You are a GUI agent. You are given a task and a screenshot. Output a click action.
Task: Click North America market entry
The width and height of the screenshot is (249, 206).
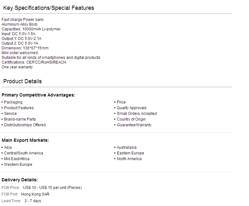[129, 159]
